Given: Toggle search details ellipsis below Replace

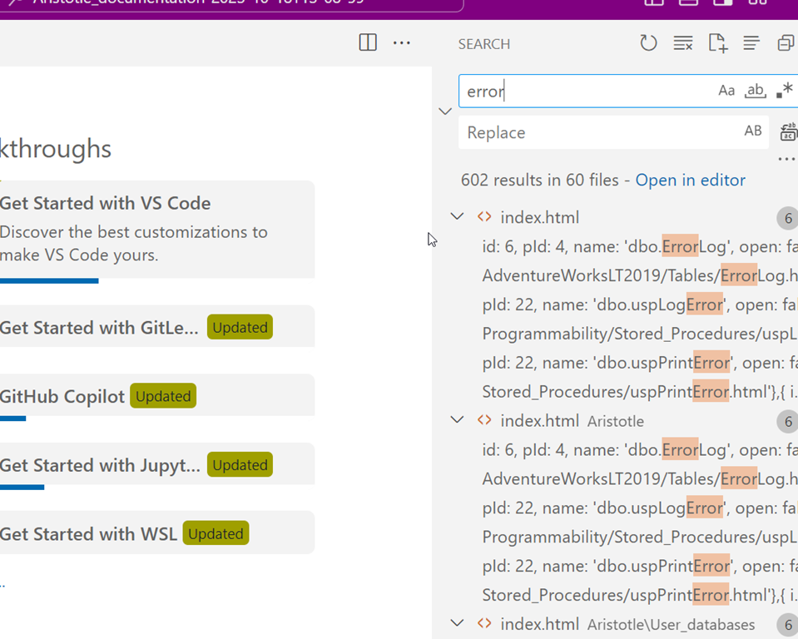Looking at the screenshot, I should click(x=786, y=159).
